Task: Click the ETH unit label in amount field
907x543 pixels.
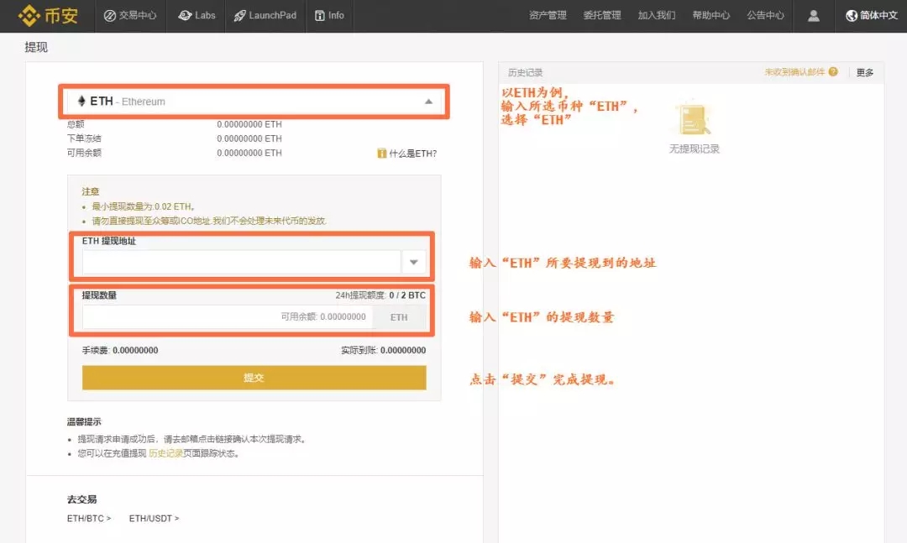Action: (399, 317)
